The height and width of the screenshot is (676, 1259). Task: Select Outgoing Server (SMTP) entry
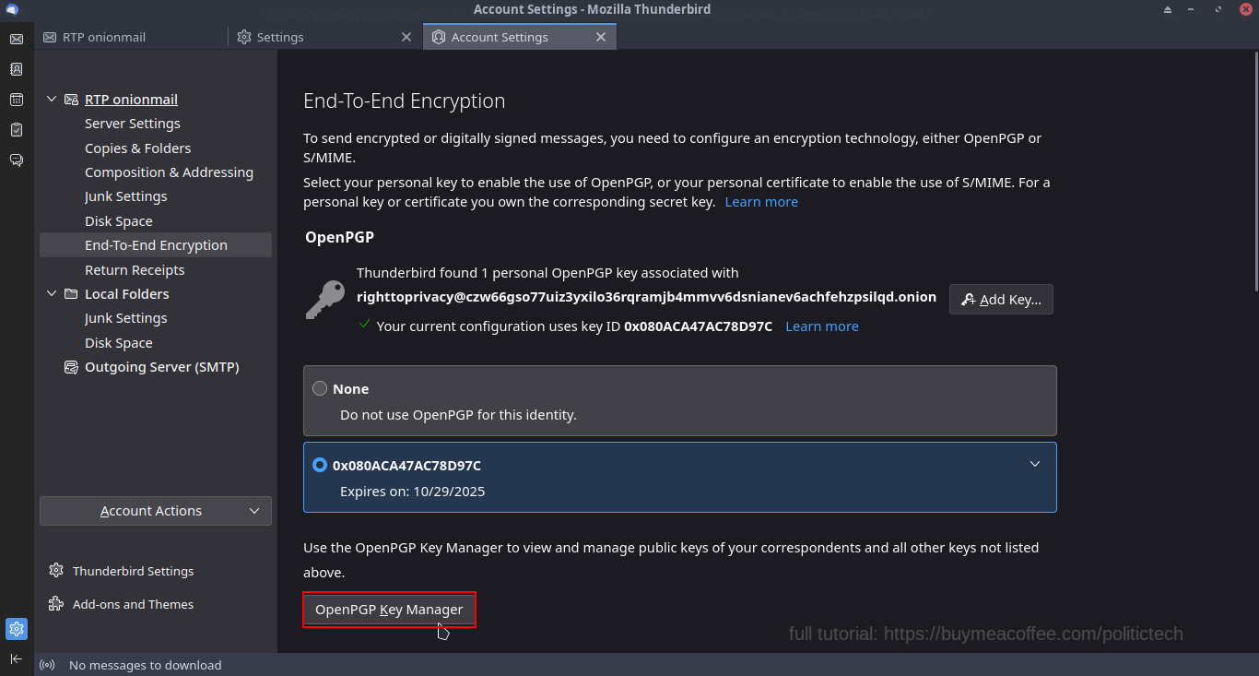162,367
